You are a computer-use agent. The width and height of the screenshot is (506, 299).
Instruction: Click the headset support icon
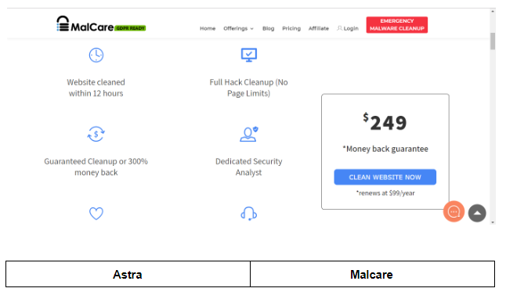[x=249, y=214]
